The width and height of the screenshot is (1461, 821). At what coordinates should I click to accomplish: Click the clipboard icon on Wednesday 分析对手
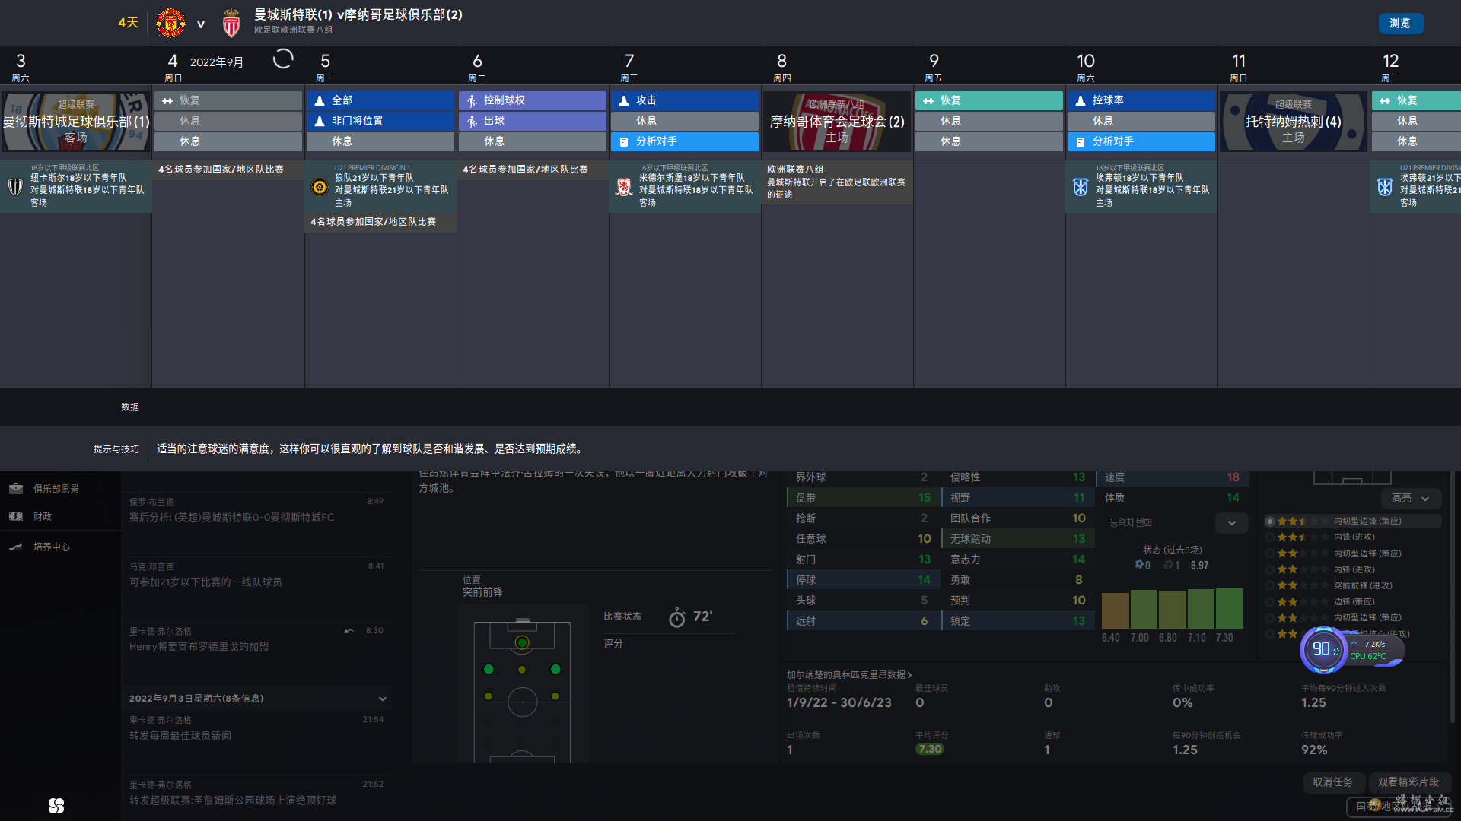tap(624, 141)
